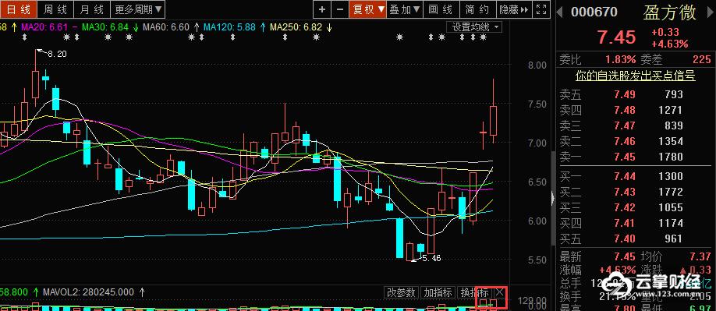Select 卖五 row at 7.49
The height and width of the screenshot is (311, 716).
pyautogui.click(x=635, y=95)
